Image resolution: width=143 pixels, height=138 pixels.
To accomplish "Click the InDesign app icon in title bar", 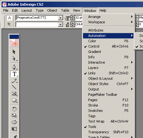I will point(4,4).
